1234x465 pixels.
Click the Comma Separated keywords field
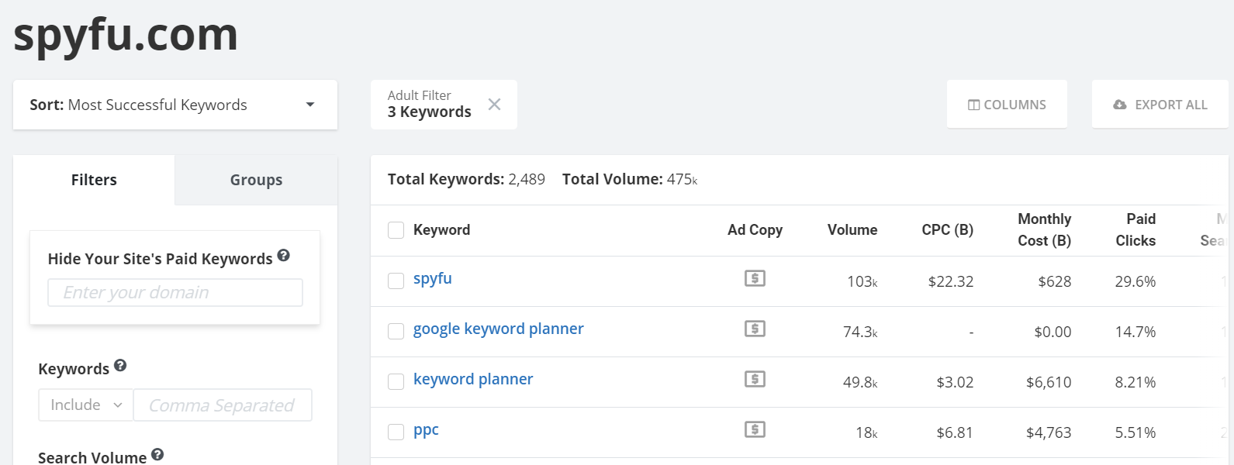coord(223,405)
